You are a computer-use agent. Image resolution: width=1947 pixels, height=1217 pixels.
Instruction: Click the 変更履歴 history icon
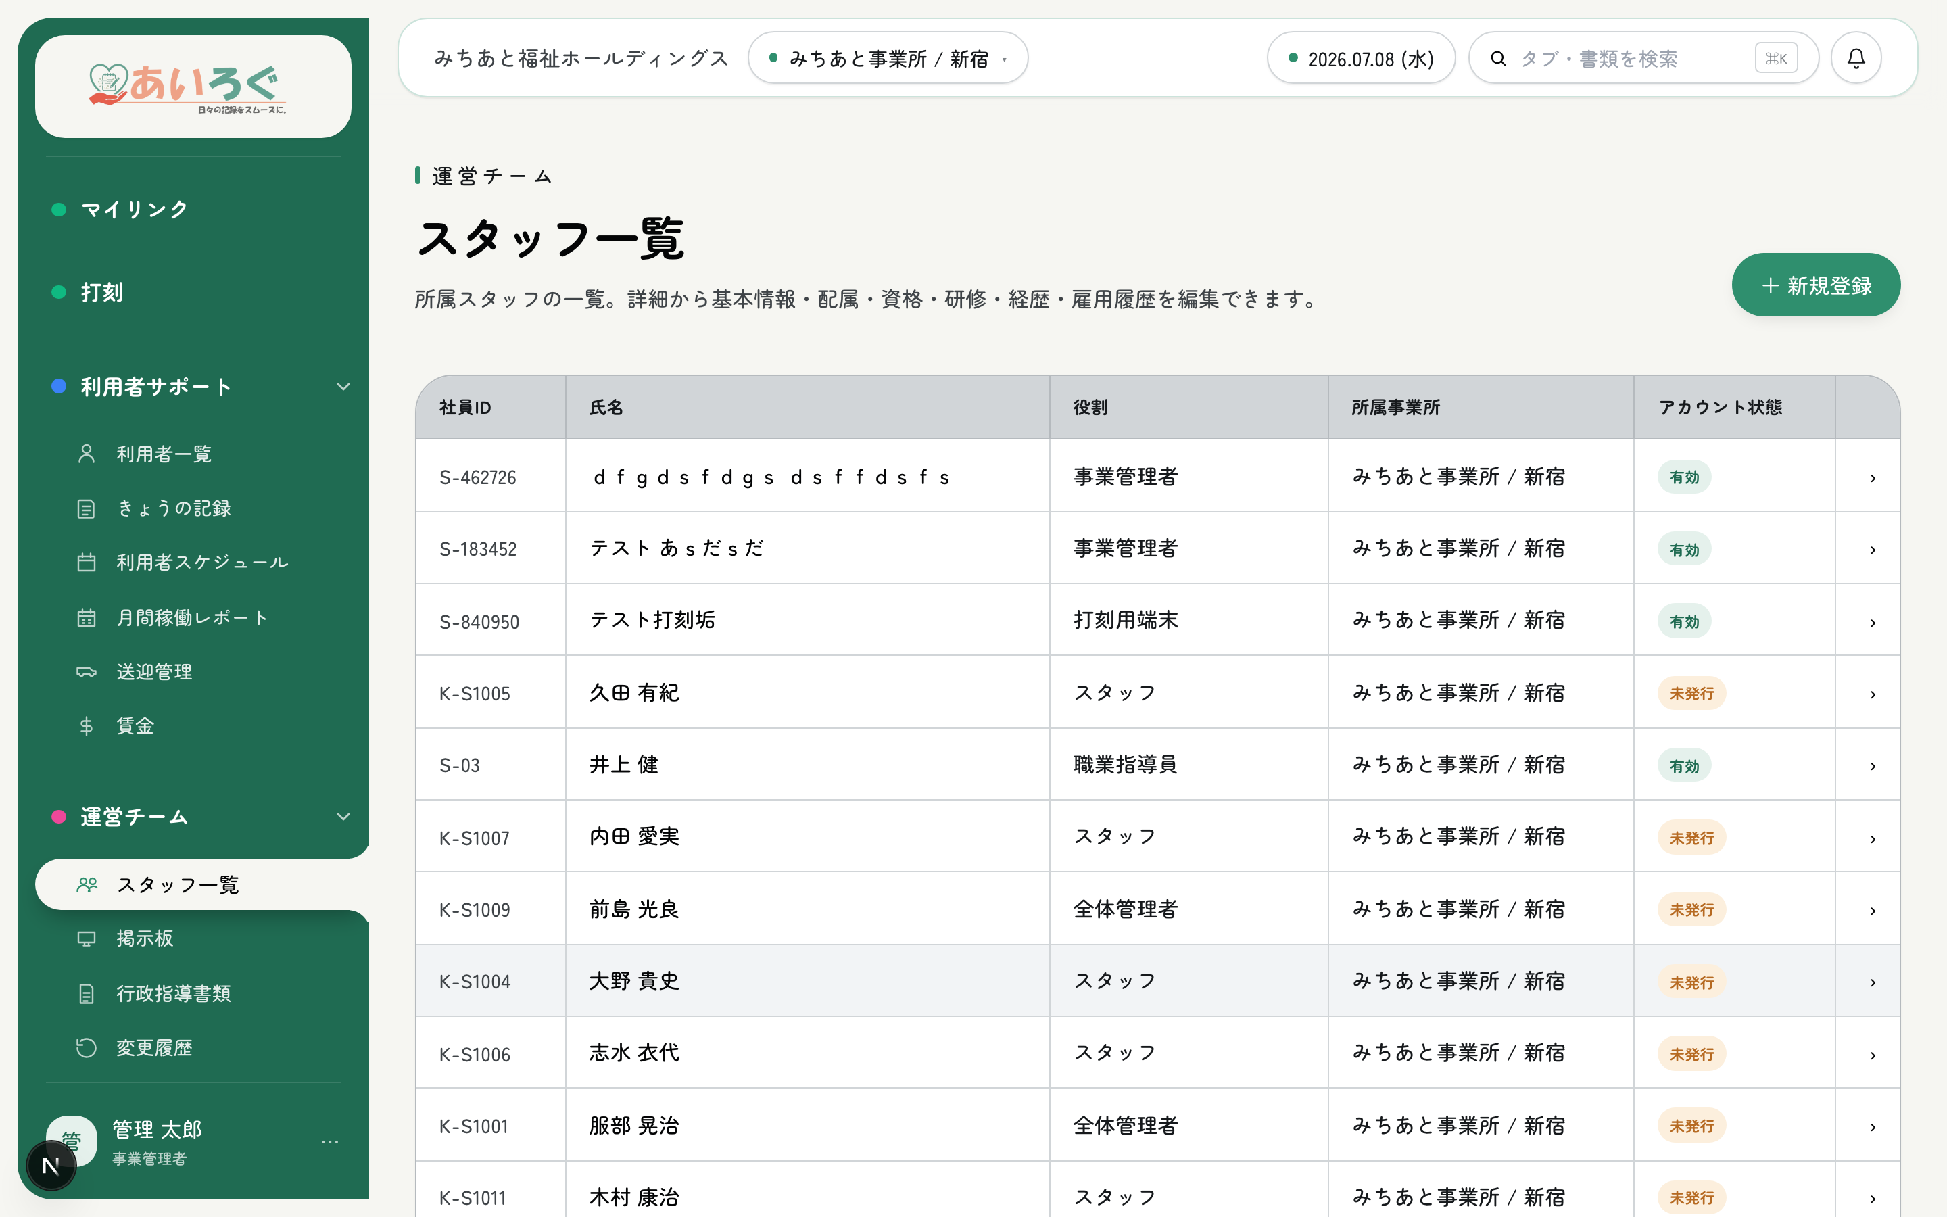click(x=86, y=1048)
